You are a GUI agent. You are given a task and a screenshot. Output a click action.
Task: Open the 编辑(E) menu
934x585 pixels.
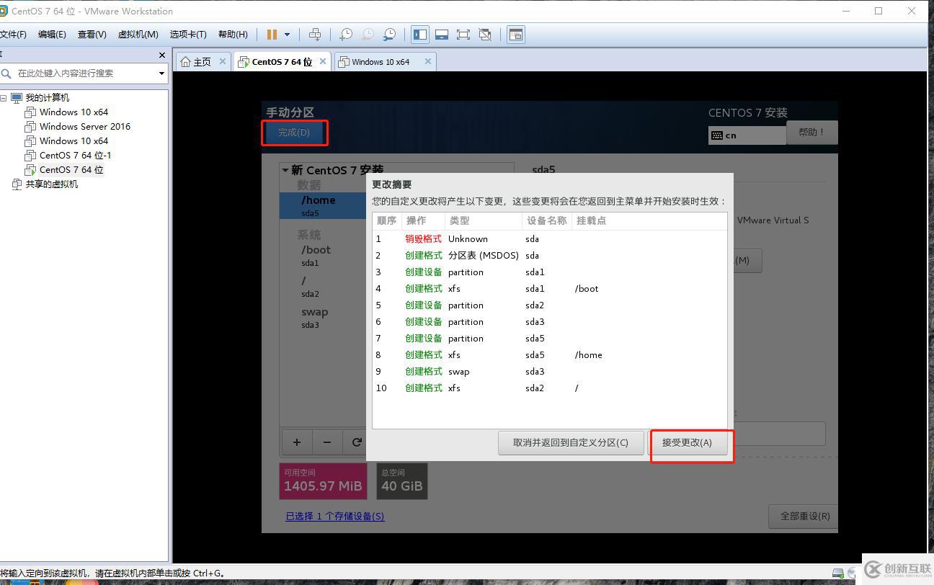52,34
